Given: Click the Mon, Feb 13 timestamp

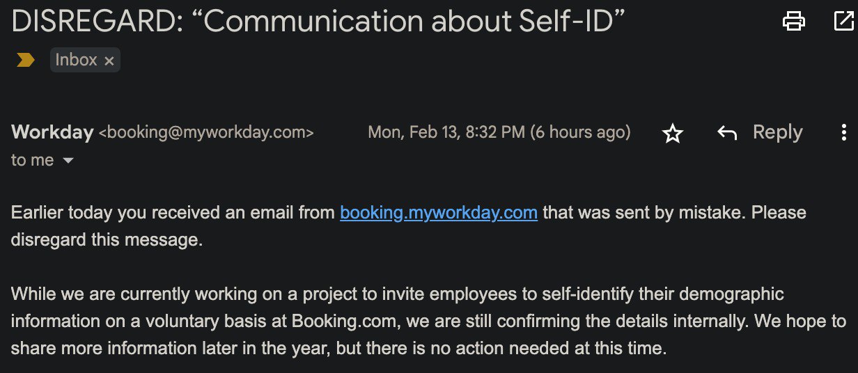Looking at the screenshot, I should (x=446, y=132).
